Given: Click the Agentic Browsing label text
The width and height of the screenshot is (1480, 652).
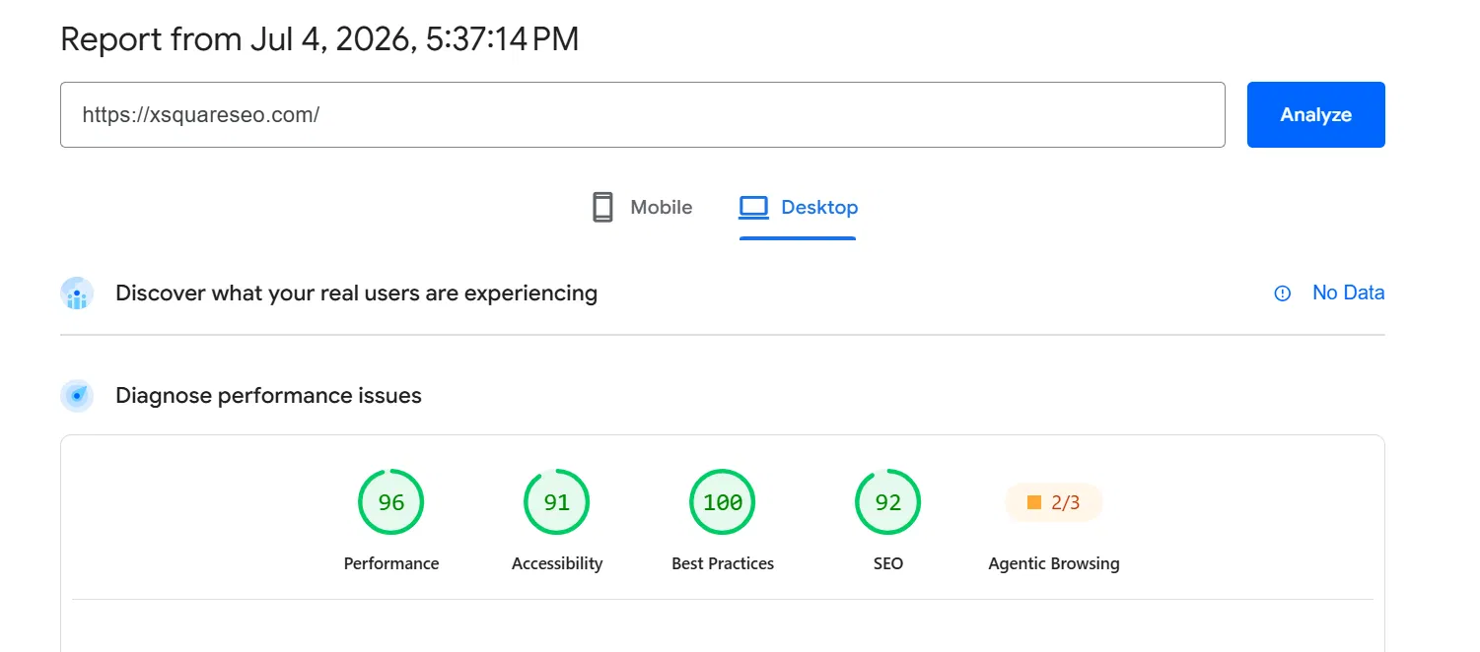Looking at the screenshot, I should click(1054, 563).
